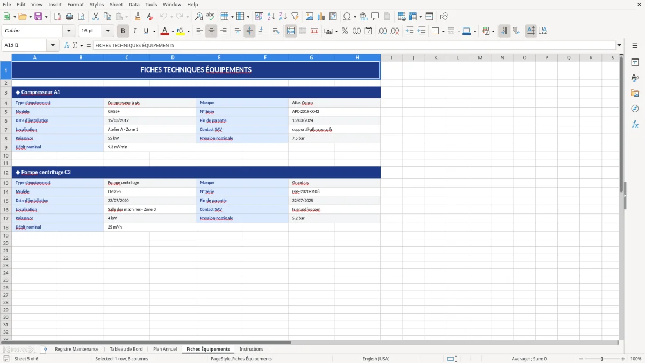Open the Navigator in the sidebar
645x363 pixels.
click(x=635, y=107)
